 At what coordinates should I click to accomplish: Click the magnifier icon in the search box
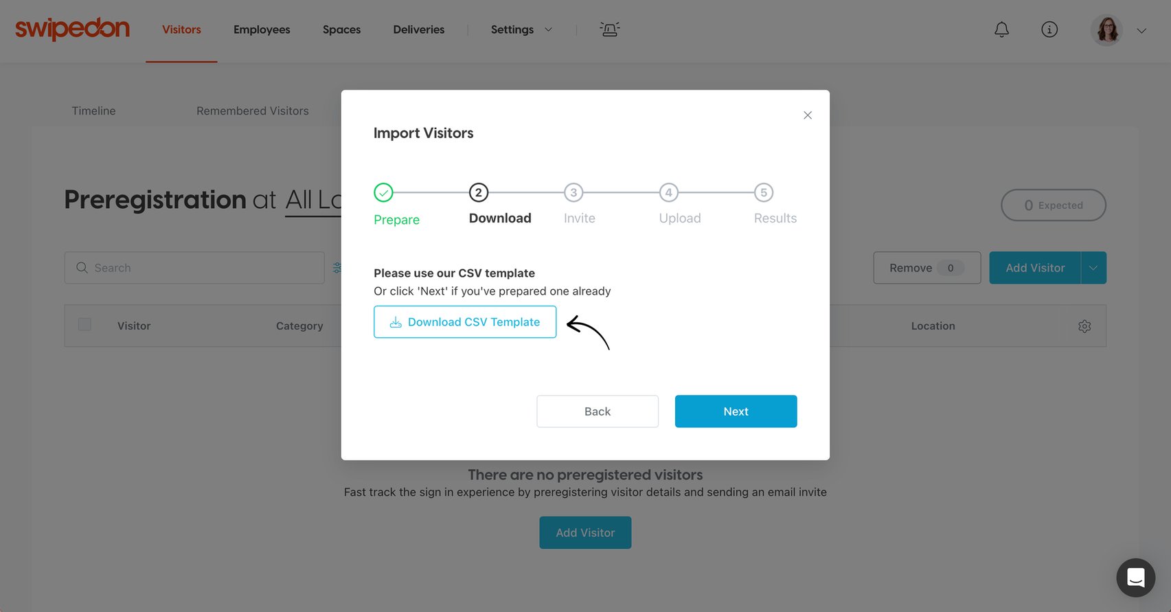click(82, 267)
